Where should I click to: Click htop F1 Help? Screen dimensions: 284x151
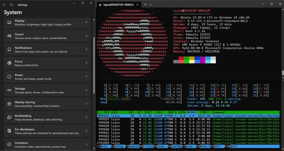point(104,146)
